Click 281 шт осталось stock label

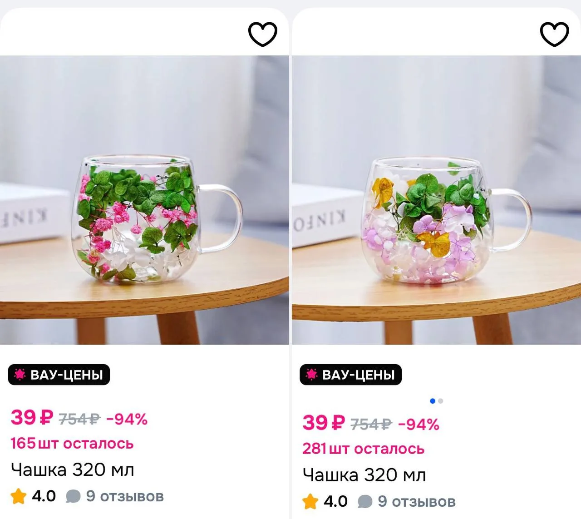pyautogui.click(x=364, y=449)
